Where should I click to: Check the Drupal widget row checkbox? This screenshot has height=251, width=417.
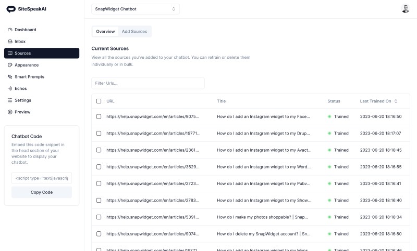[99, 133]
